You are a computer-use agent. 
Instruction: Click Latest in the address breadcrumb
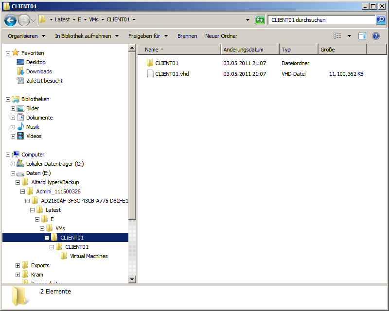(x=62, y=19)
